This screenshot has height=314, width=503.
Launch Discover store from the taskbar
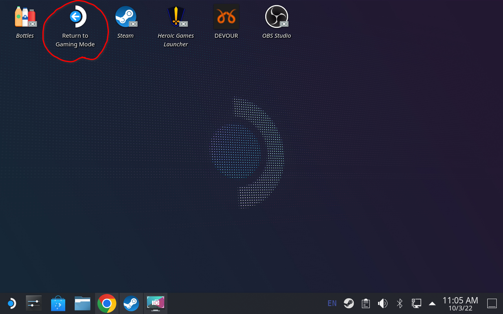click(x=58, y=303)
